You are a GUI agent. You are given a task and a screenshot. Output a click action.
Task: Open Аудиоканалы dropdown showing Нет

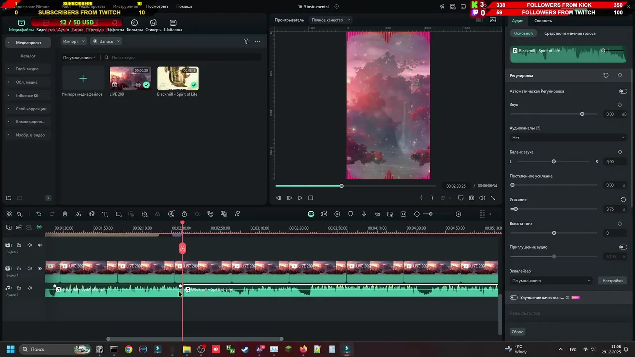click(x=568, y=138)
